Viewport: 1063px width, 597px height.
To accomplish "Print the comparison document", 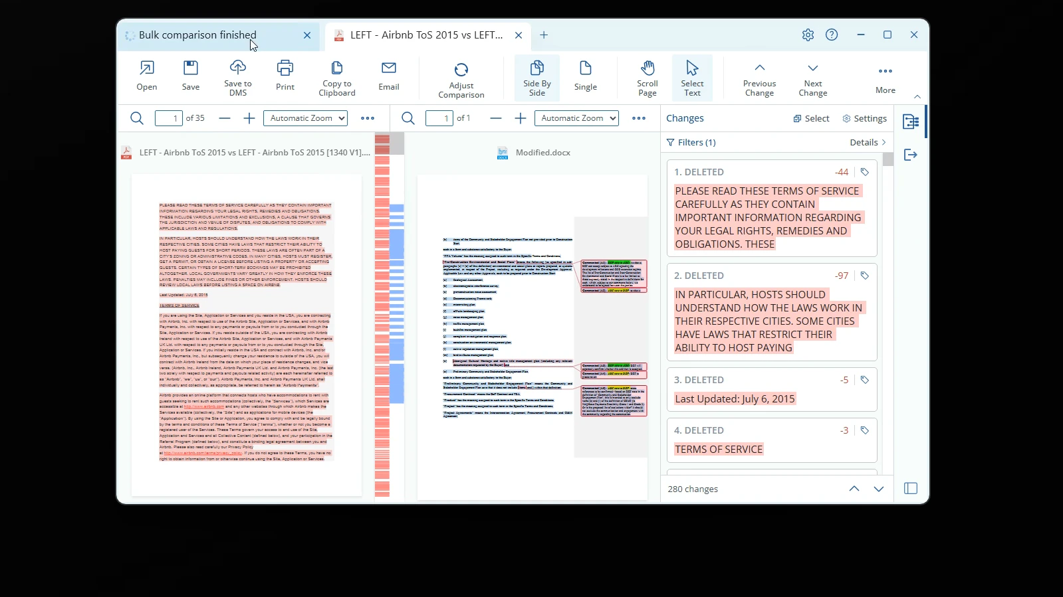I will pos(285,76).
